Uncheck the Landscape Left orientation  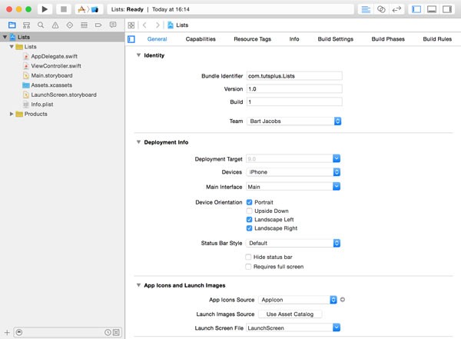tap(249, 220)
